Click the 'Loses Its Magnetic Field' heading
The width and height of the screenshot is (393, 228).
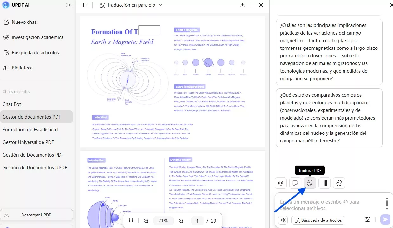pyautogui.click(x=190, y=86)
